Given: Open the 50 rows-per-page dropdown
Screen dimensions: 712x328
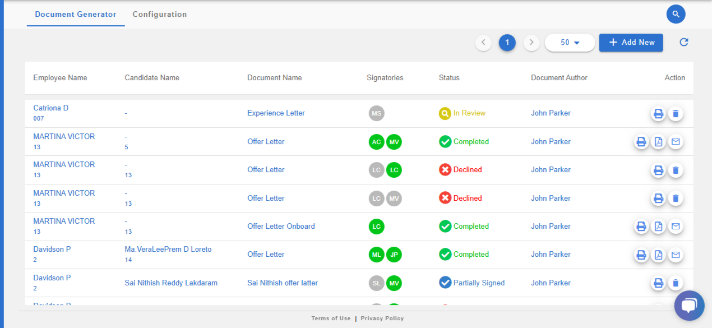Looking at the screenshot, I should (x=570, y=43).
